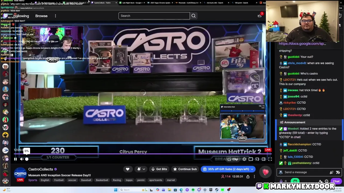Open Following in Twitch navigation
This screenshot has height=193, width=344.
(21, 16)
